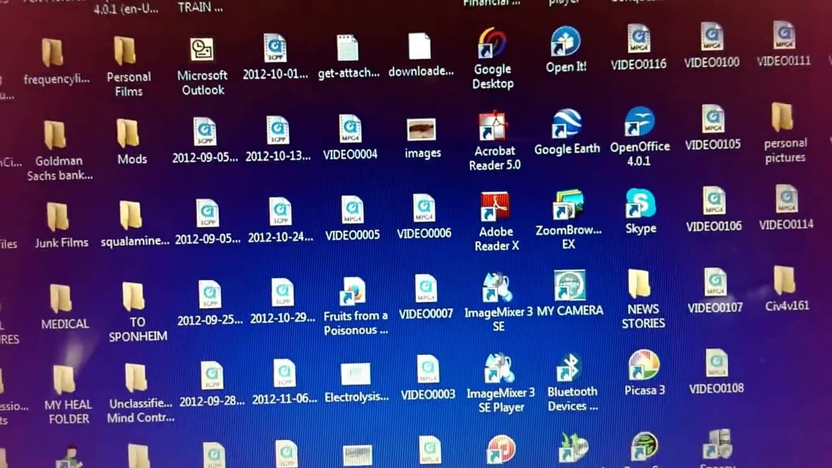832x468 pixels.
Task: Open the Personal Films folder
Action: [124, 51]
